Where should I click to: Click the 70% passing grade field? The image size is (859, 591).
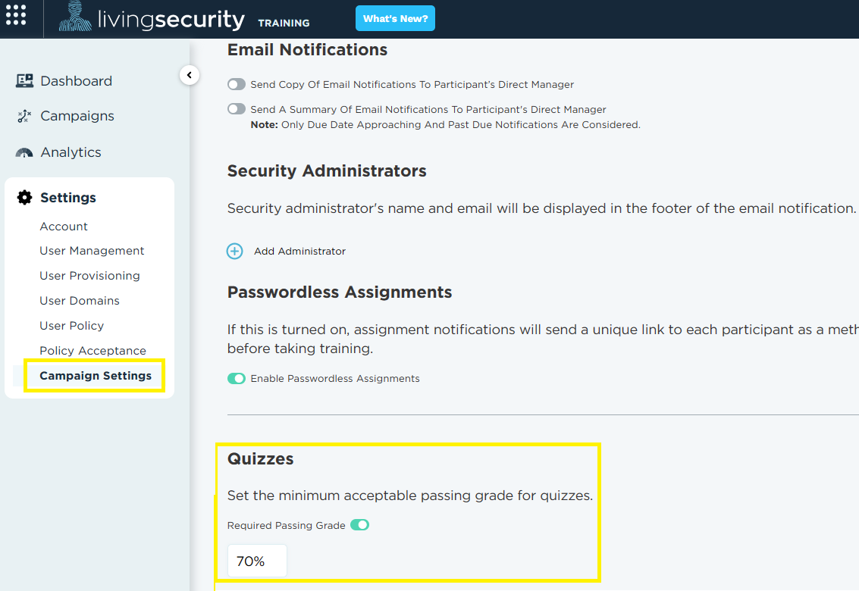tap(257, 561)
